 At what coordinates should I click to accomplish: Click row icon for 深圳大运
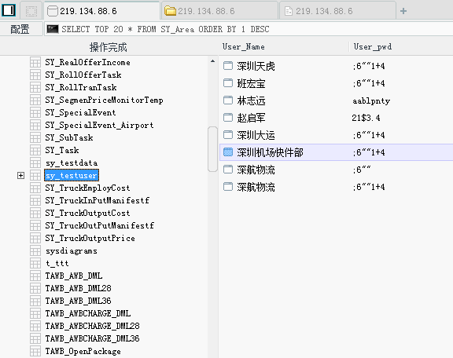coord(228,135)
